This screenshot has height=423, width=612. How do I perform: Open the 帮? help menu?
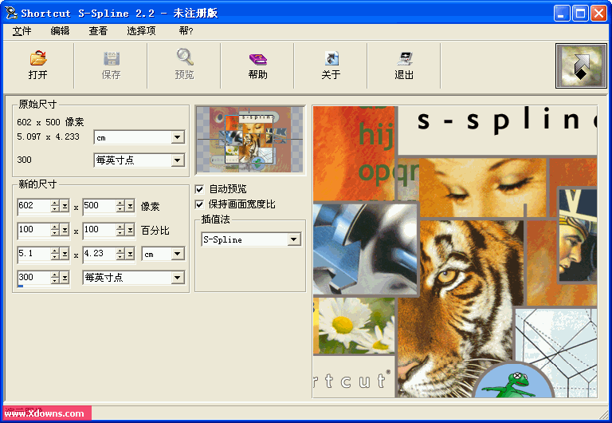[186, 31]
